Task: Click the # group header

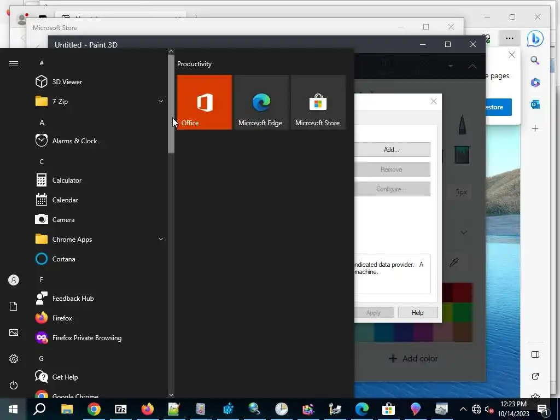Action: (x=42, y=63)
